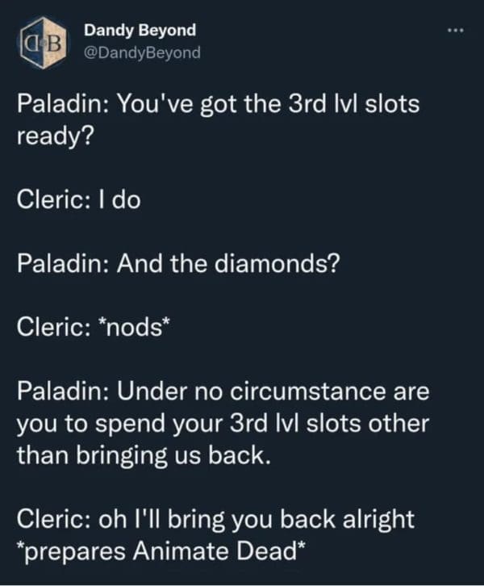Click the line "Cleric: I do"

click(x=79, y=199)
